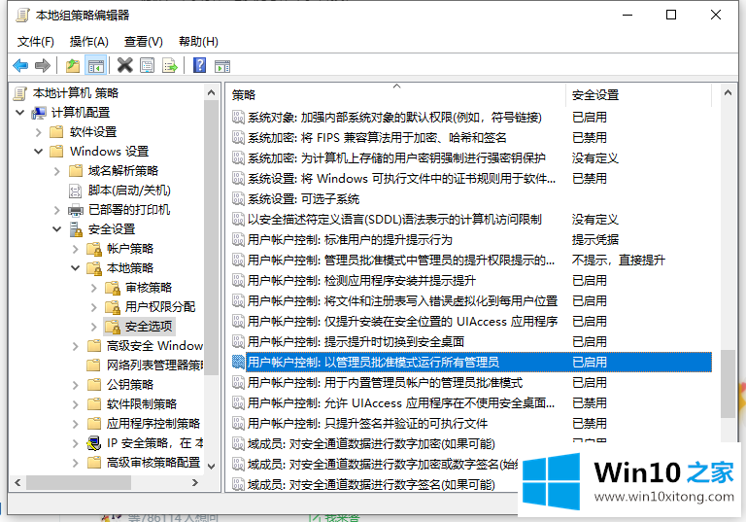Select 系统加密: 为计算机上存储的用户密钥强制进行强密钥保护
Viewport: 746px width, 522px height.
tap(396, 158)
